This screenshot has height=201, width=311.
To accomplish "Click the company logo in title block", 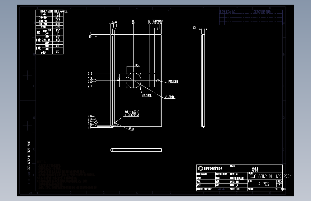I will pos(200,168).
